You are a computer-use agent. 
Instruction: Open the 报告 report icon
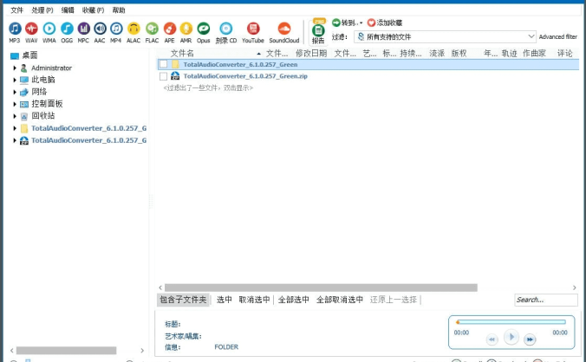point(318,30)
